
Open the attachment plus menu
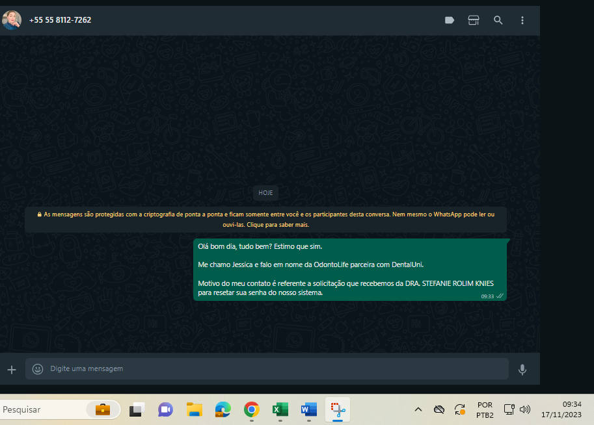(x=12, y=369)
